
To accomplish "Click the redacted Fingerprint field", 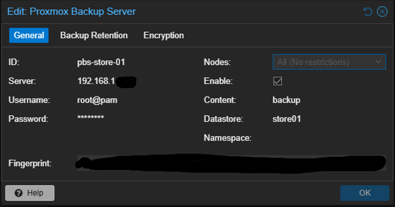I will click(231, 163).
